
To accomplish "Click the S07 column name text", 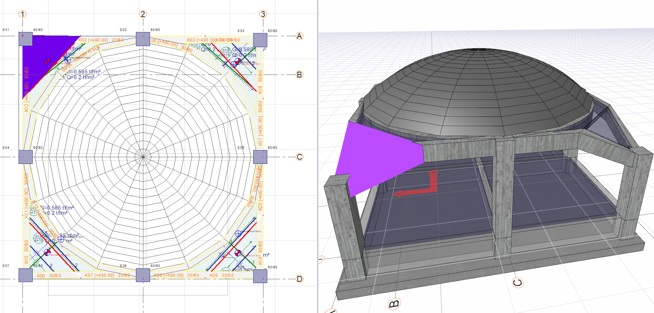I will pos(6,266).
